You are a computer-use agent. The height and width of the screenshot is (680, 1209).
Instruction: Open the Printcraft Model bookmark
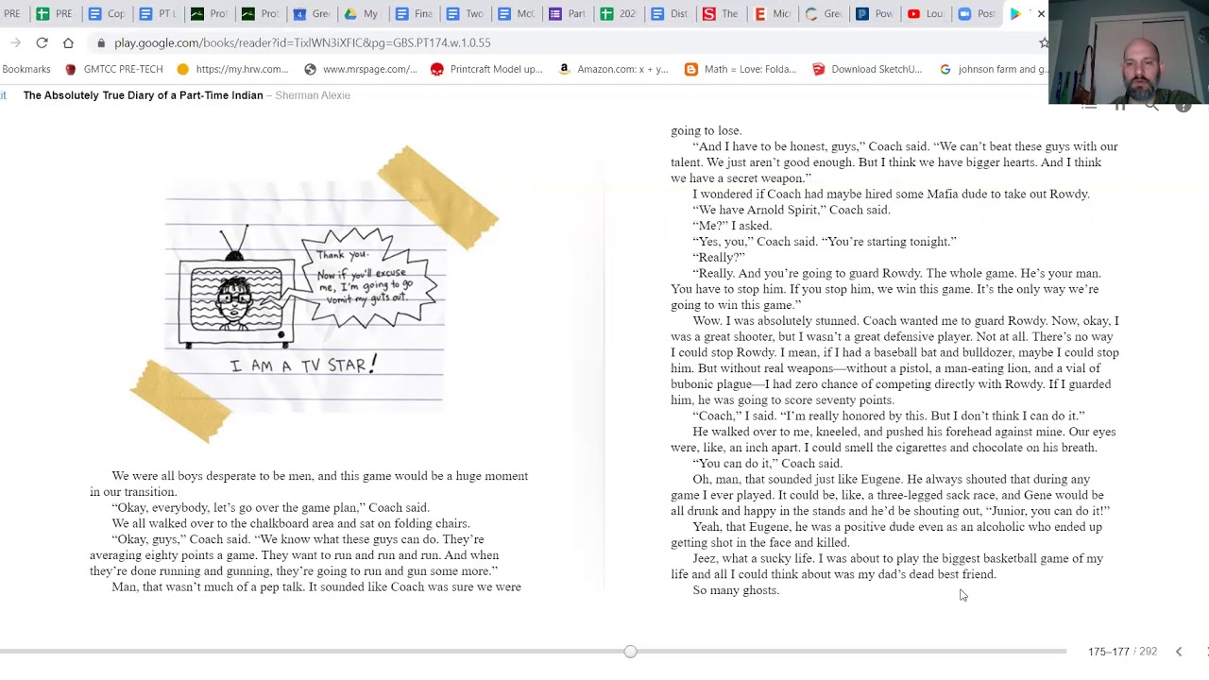(487, 69)
